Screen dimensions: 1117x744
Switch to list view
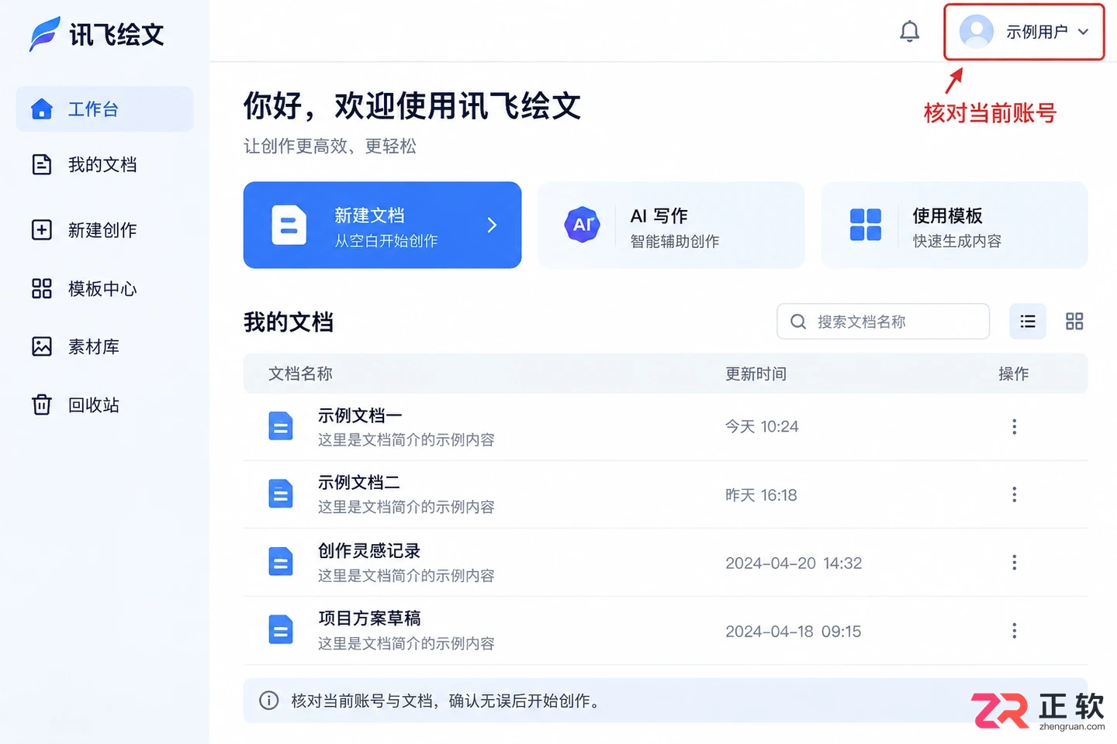point(1028,322)
